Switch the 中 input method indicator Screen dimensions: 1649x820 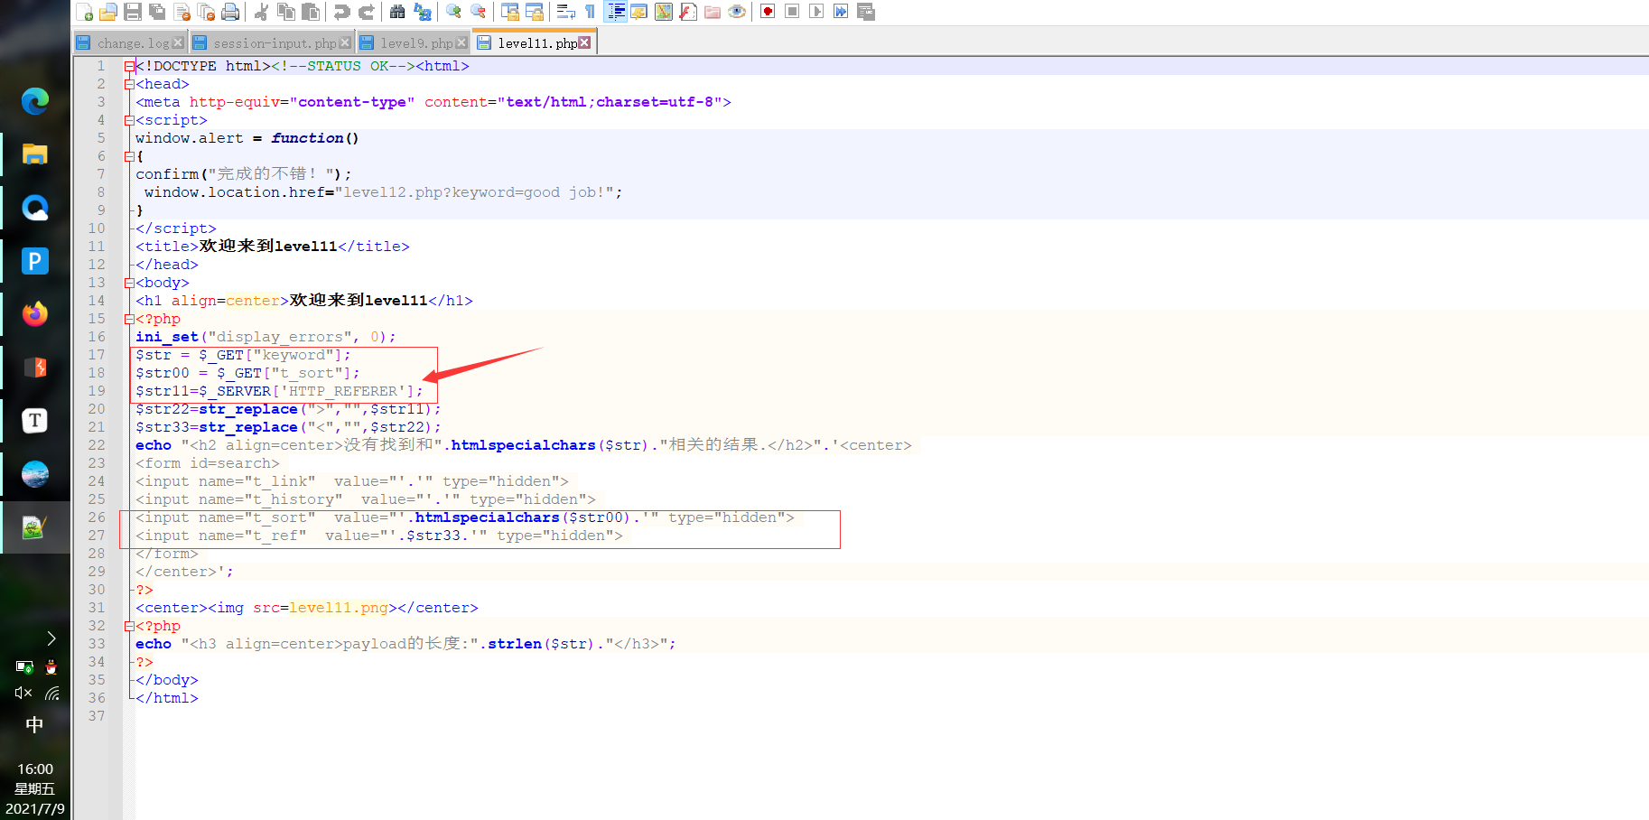(x=34, y=725)
